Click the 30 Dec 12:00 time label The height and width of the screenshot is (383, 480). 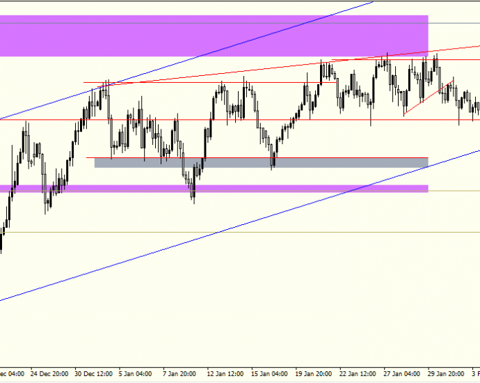[x=94, y=374]
